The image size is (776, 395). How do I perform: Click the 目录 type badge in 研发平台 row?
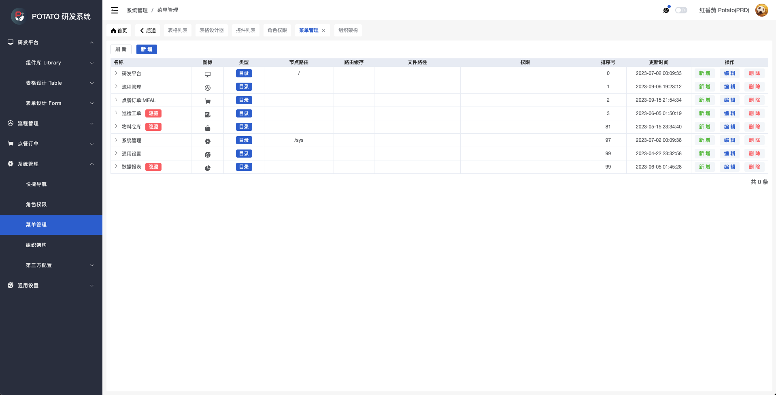[244, 73]
